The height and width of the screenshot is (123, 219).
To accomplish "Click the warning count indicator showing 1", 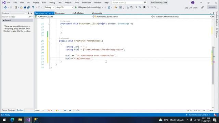I will [57, 110].
